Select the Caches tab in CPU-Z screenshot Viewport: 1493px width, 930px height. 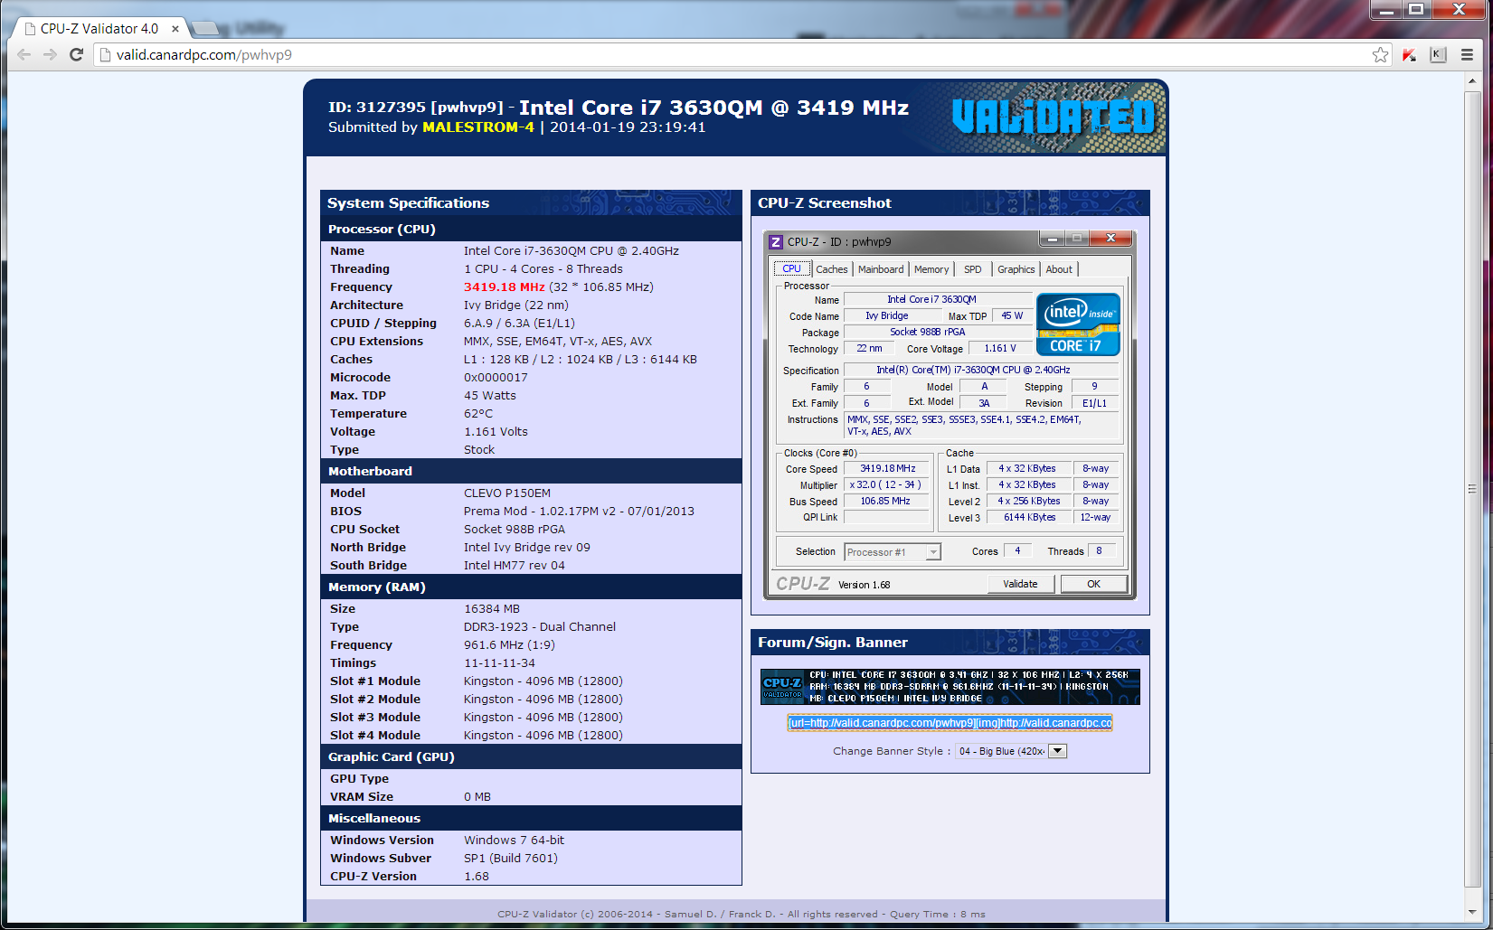pyautogui.click(x=832, y=269)
